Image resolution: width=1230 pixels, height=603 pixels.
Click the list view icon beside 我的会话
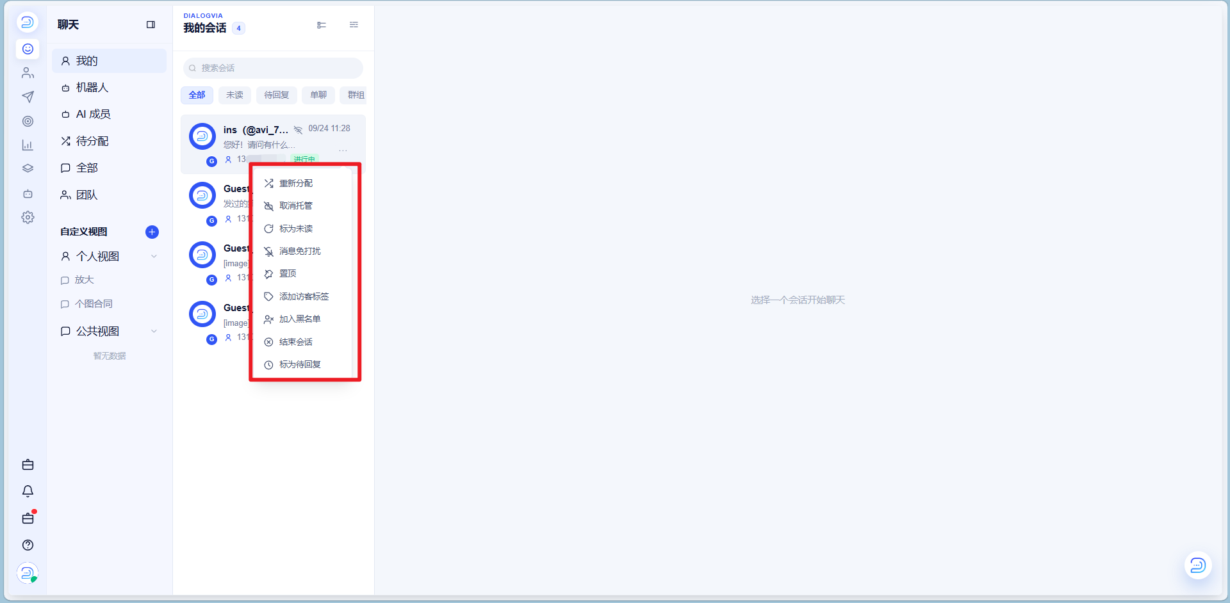[x=322, y=25]
